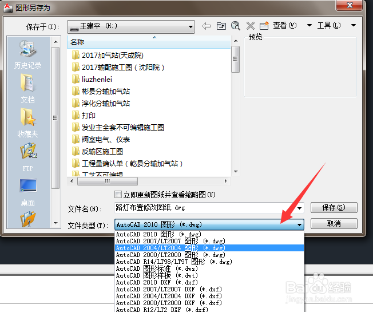Click file list scroll-up arrow
Viewport: 373px width, 312px height.
coord(236,41)
